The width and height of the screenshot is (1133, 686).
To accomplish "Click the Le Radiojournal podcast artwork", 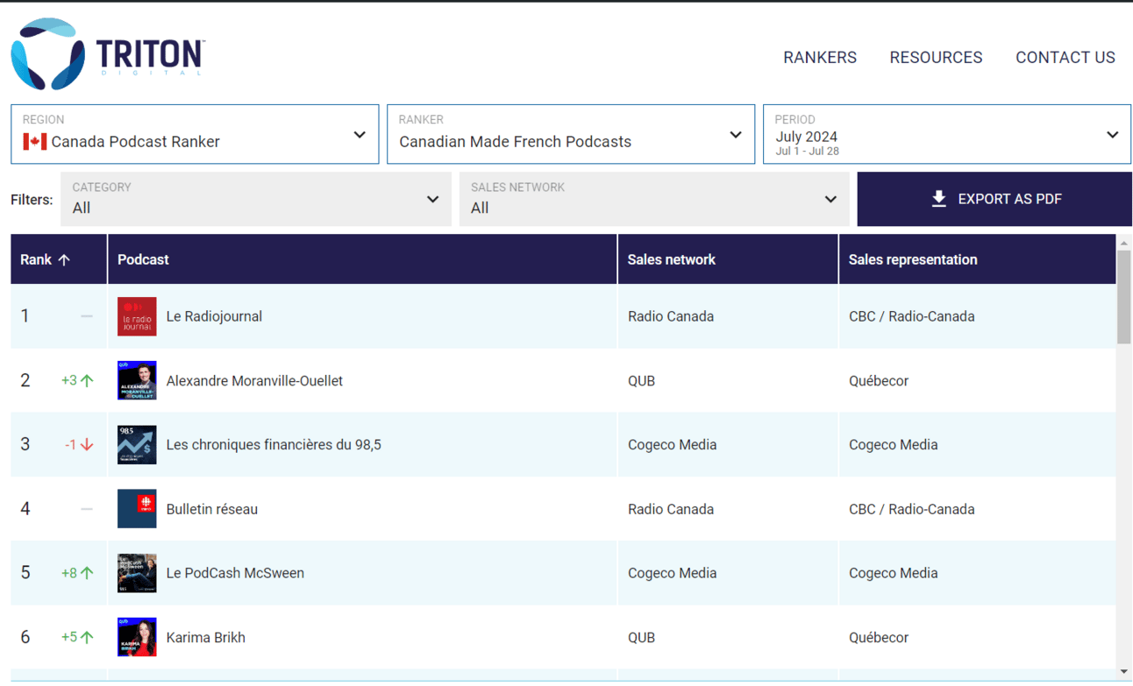I will tap(137, 316).
